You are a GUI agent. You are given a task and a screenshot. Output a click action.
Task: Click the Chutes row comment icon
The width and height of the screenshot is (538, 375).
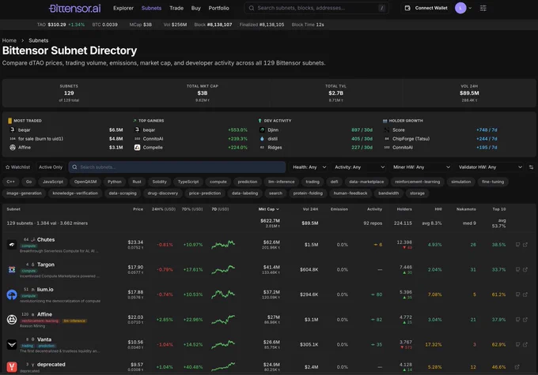pyautogui.click(x=517, y=245)
